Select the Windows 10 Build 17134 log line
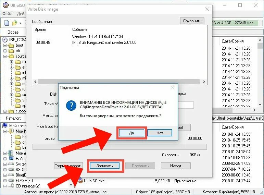Viewport: 264px width, 195px height. point(98,37)
